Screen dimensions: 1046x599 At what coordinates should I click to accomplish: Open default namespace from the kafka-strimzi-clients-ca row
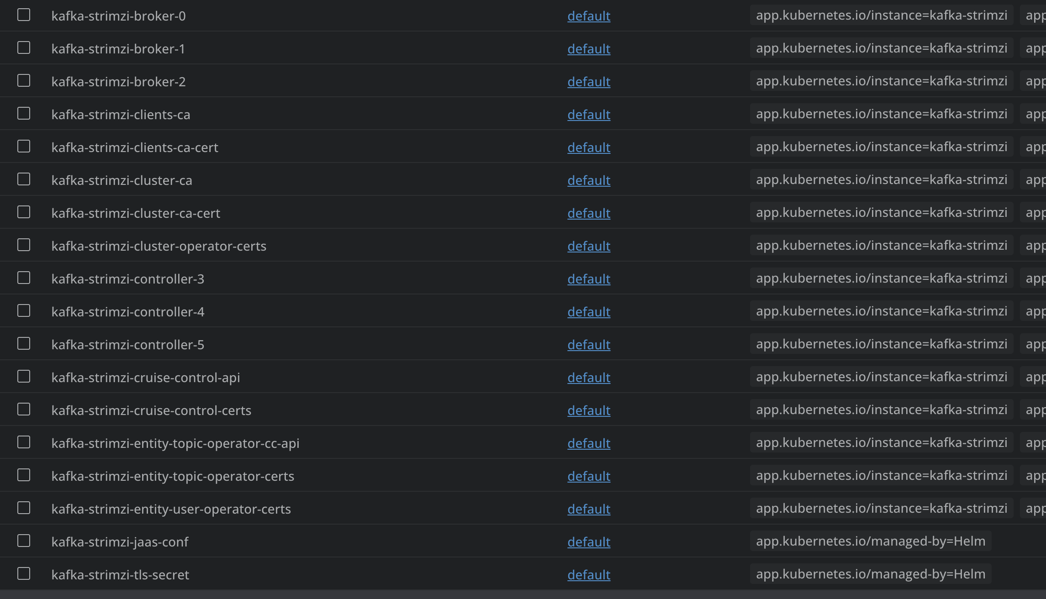[589, 115]
